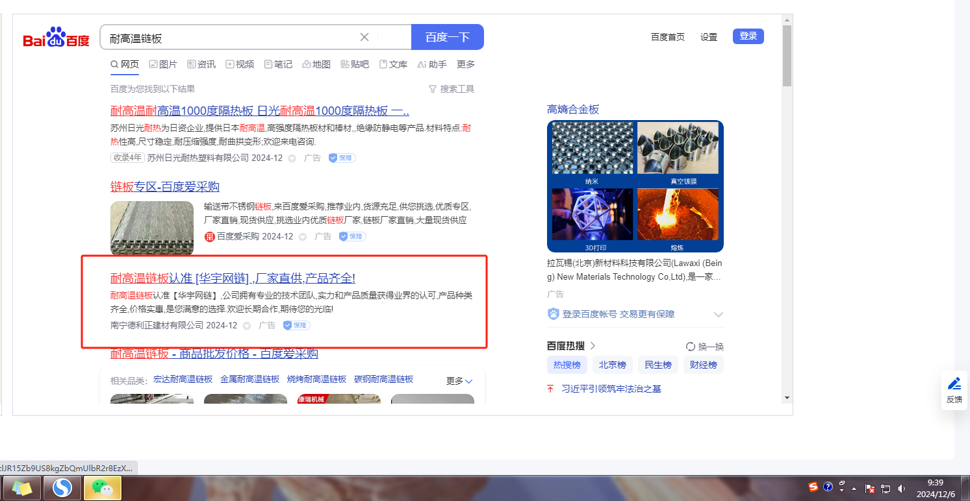Click the Baidu logo
Image resolution: width=970 pixels, height=501 pixels.
(x=57, y=38)
